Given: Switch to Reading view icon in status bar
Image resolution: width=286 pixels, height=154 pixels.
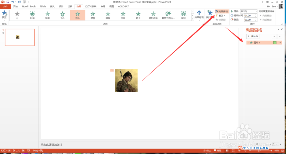Looking at the screenshot, I should [239, 151].
